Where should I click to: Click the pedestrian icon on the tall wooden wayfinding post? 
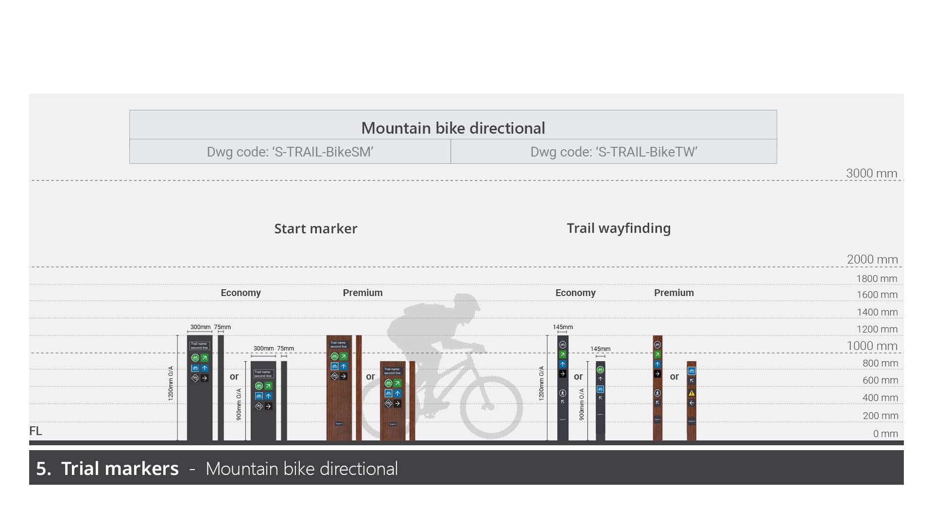pos(657,393)
